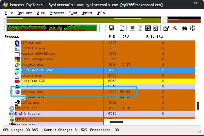Click the Processes: 108 status entry

tap(104, 130)
